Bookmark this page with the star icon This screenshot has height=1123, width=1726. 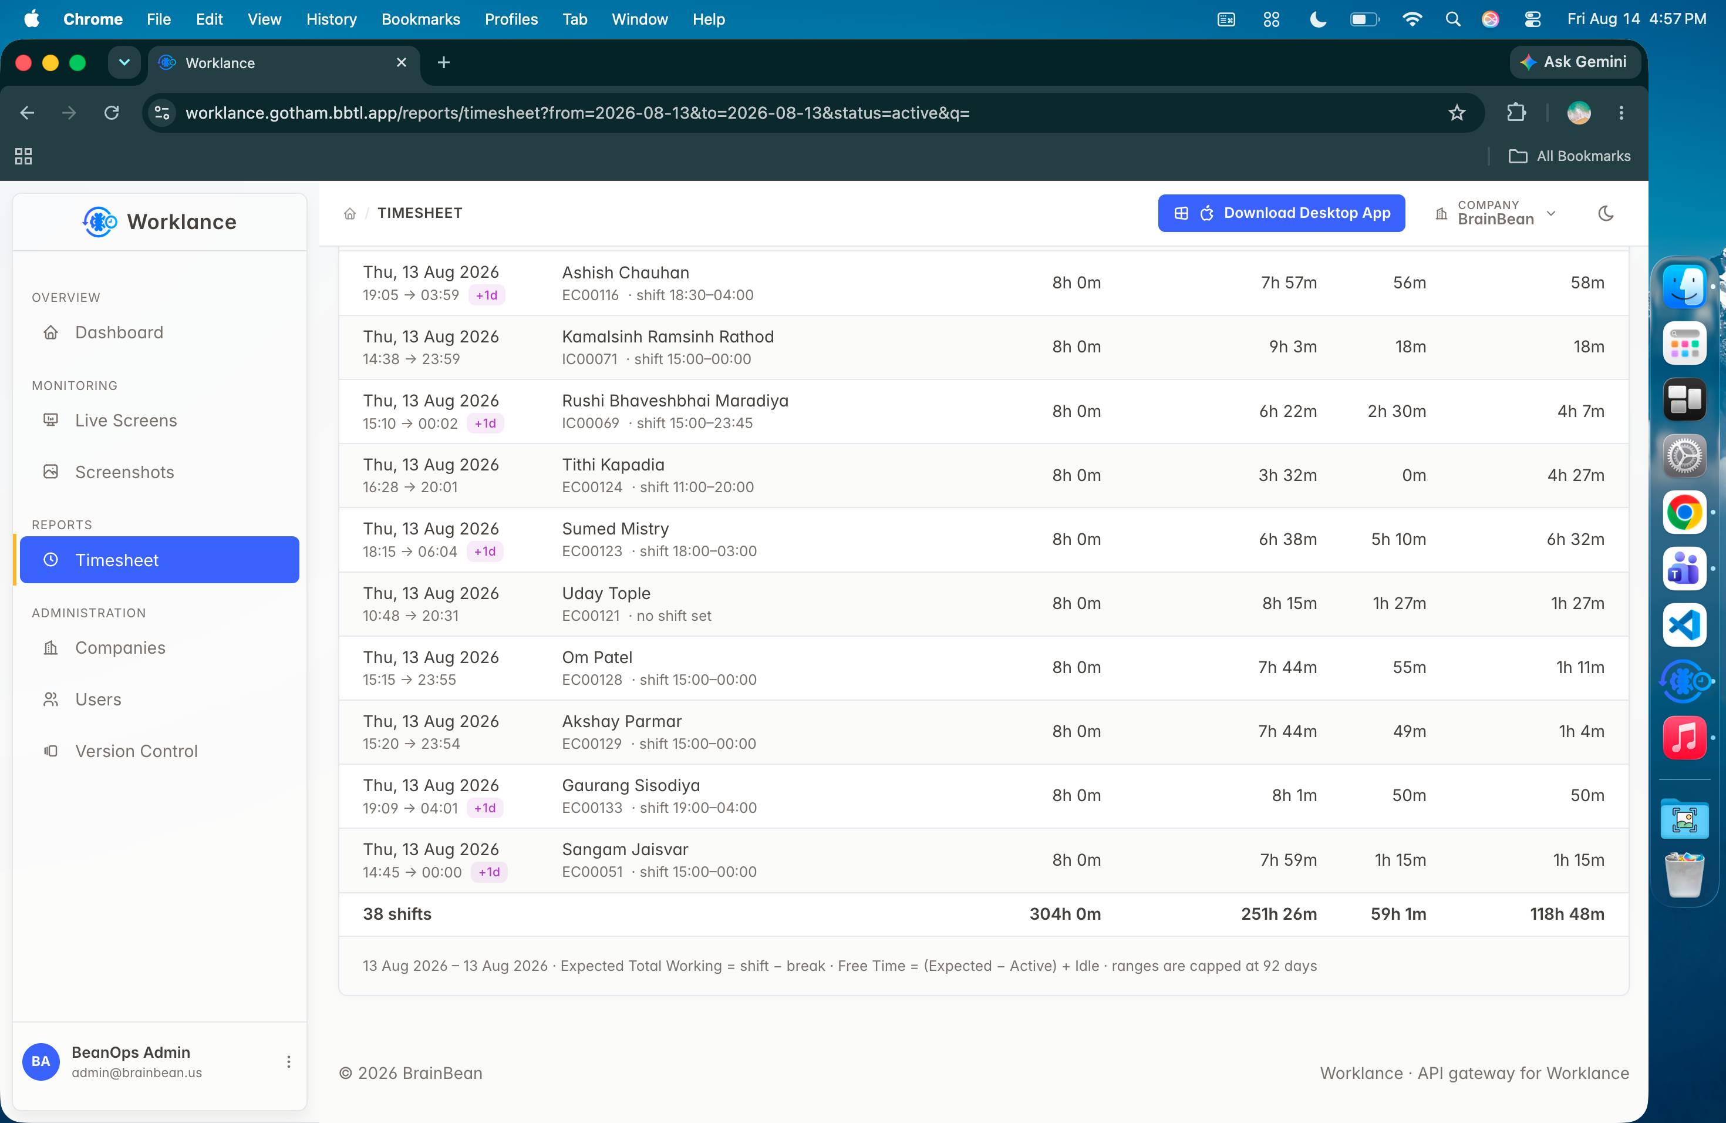1456,112
